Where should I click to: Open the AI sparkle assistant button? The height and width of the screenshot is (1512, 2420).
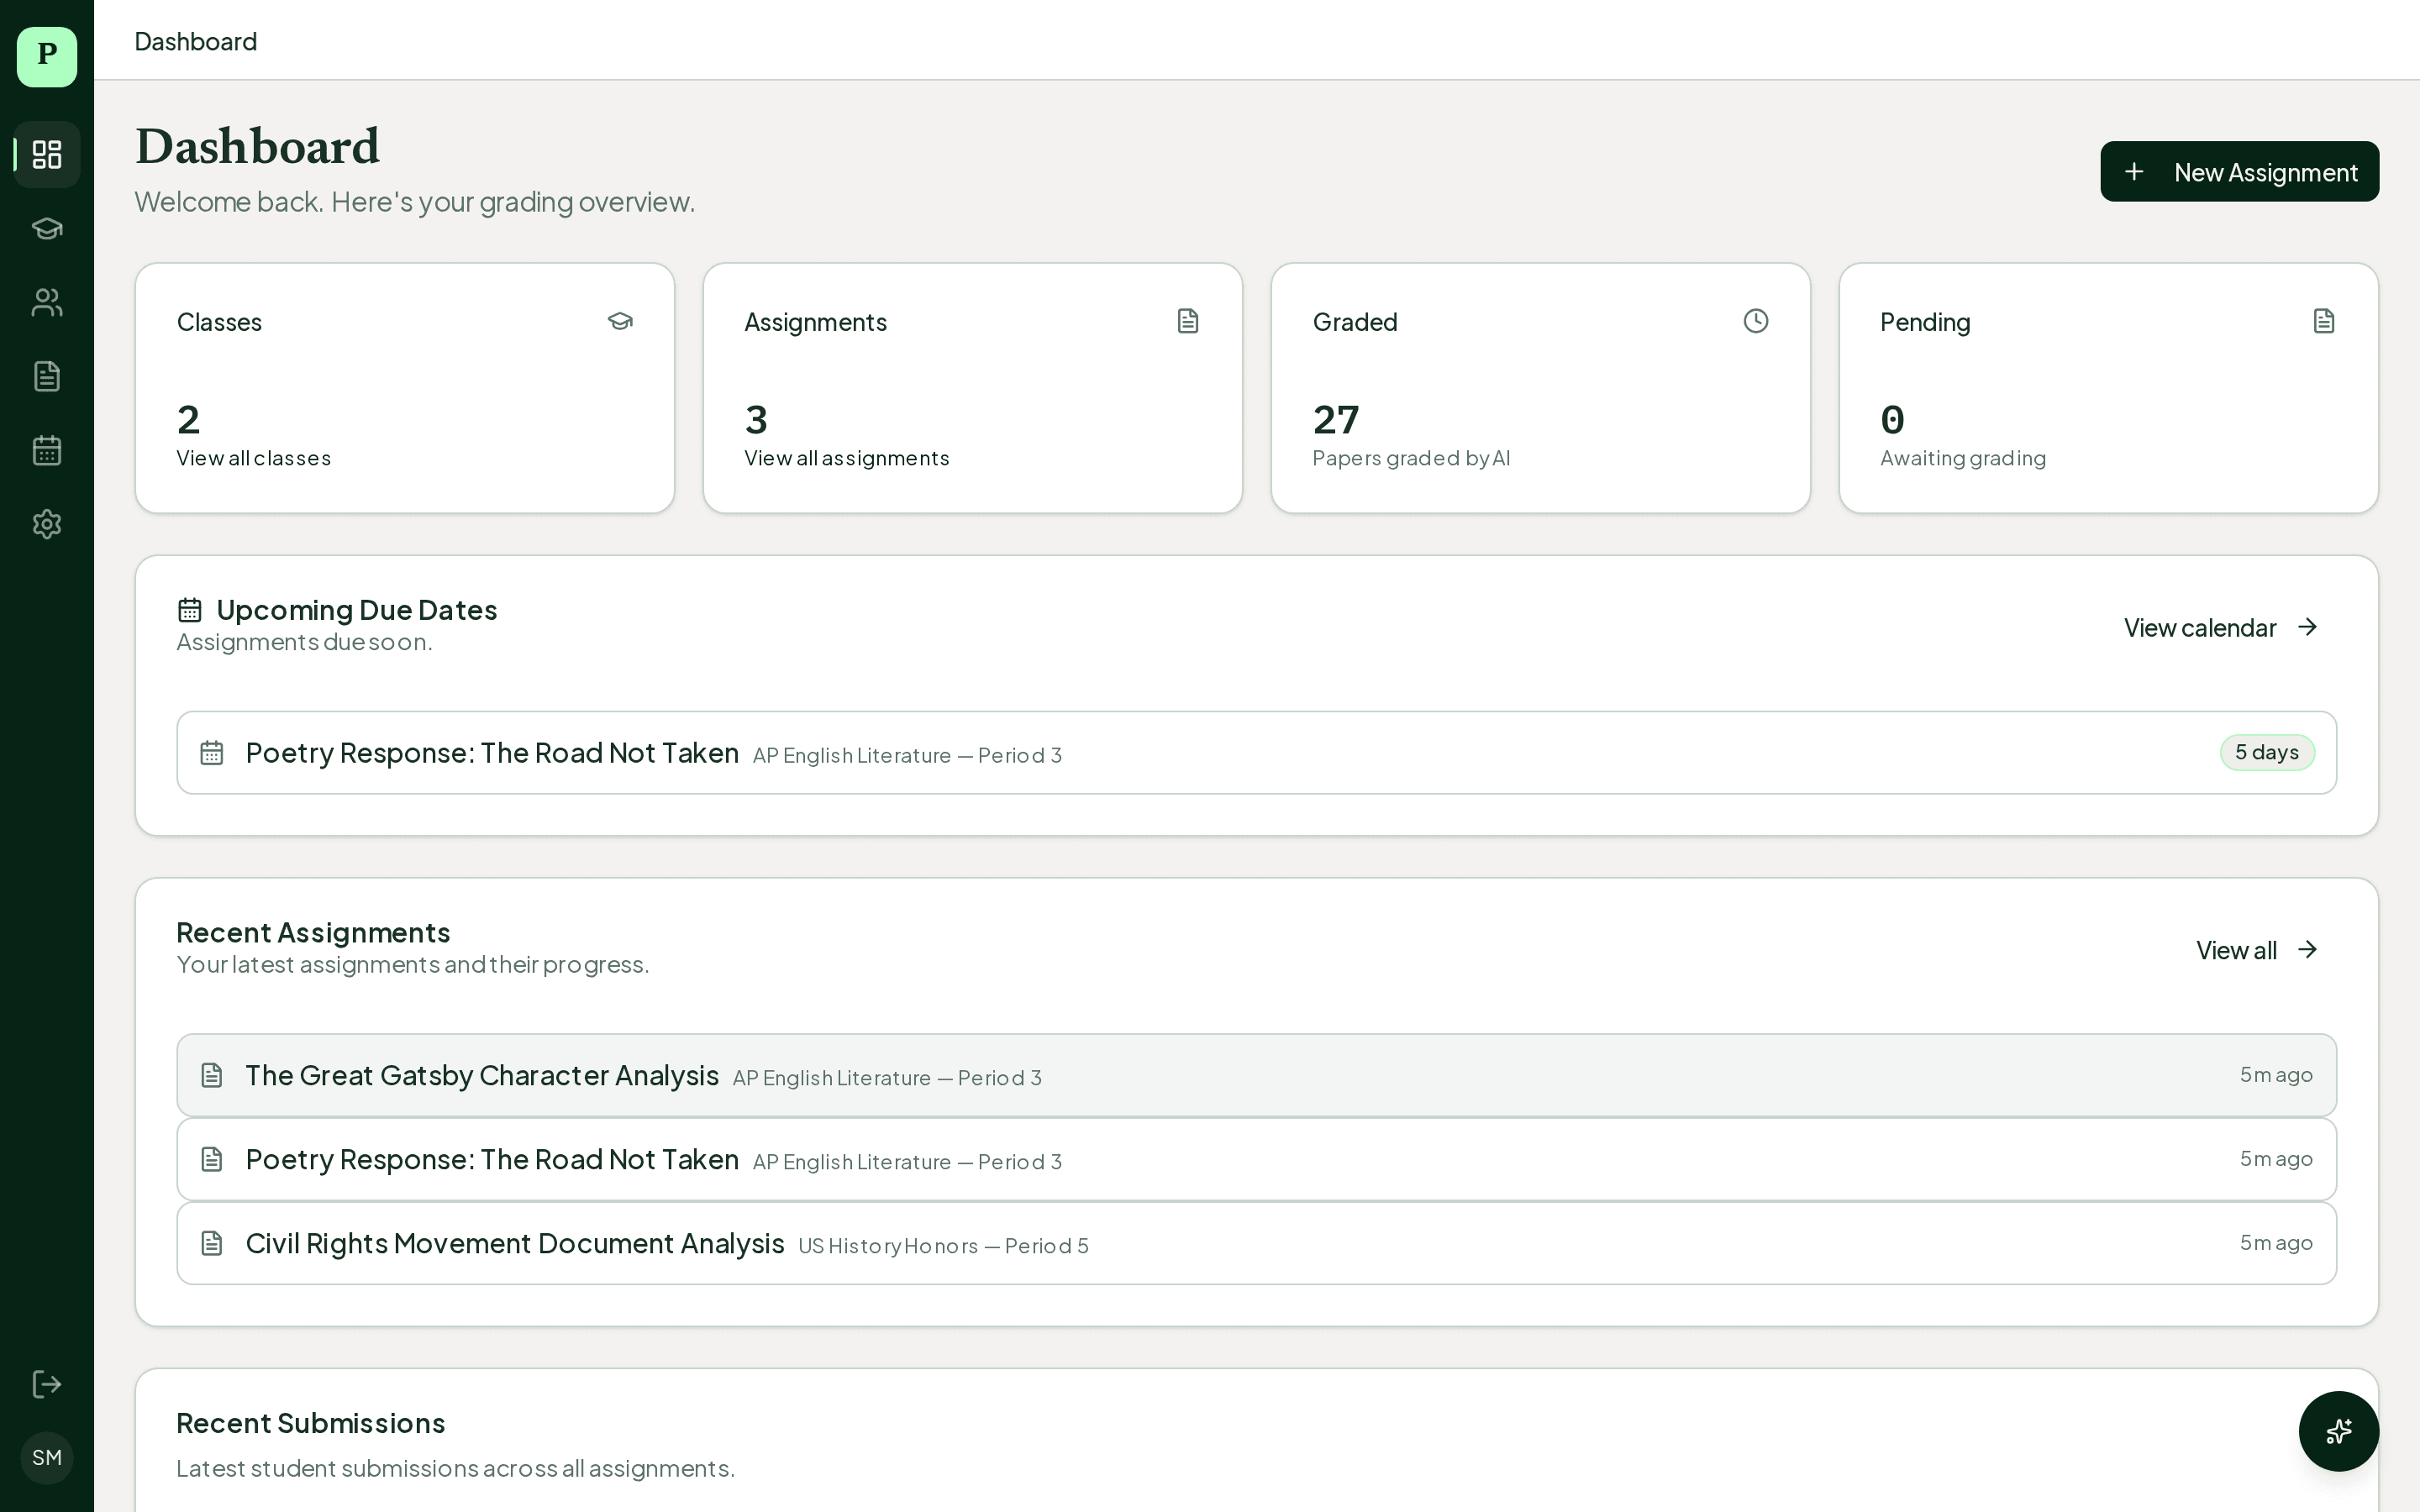pyautogui.click(x=2338, y=1431)
